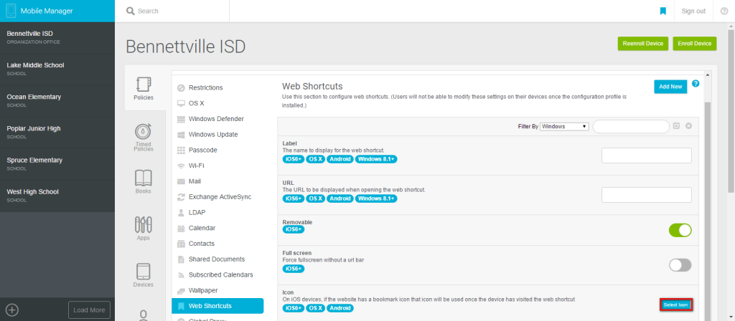Click the Reenroll Device button
This screenshot has height=321, width=735.
pyautogui.click(x=642, y=44)
